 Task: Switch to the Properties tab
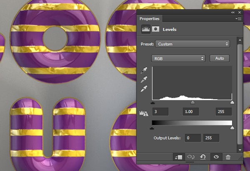pyautogui.click(x=150, y=19)
